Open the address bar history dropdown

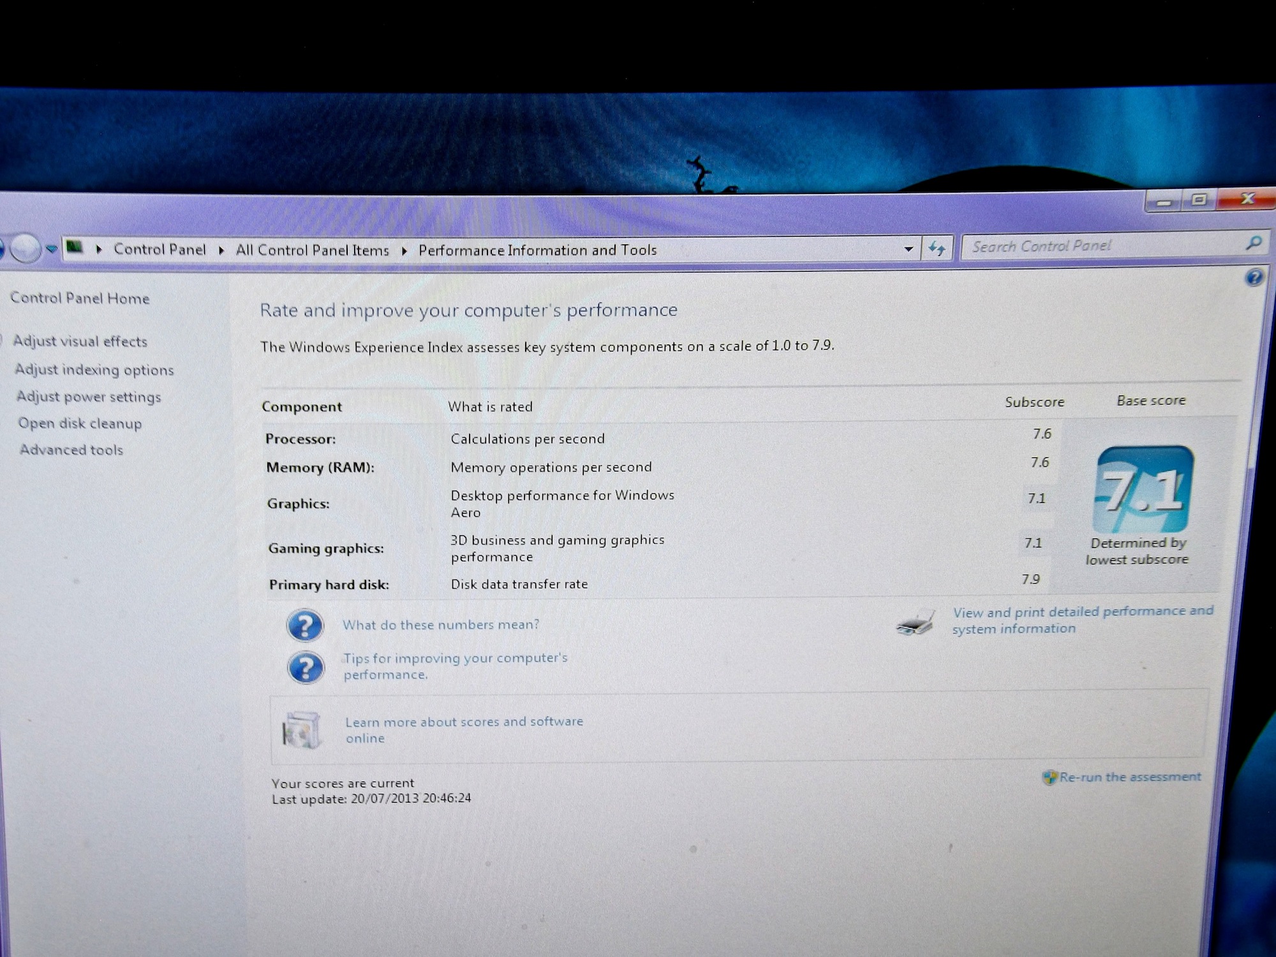[908, 249]
